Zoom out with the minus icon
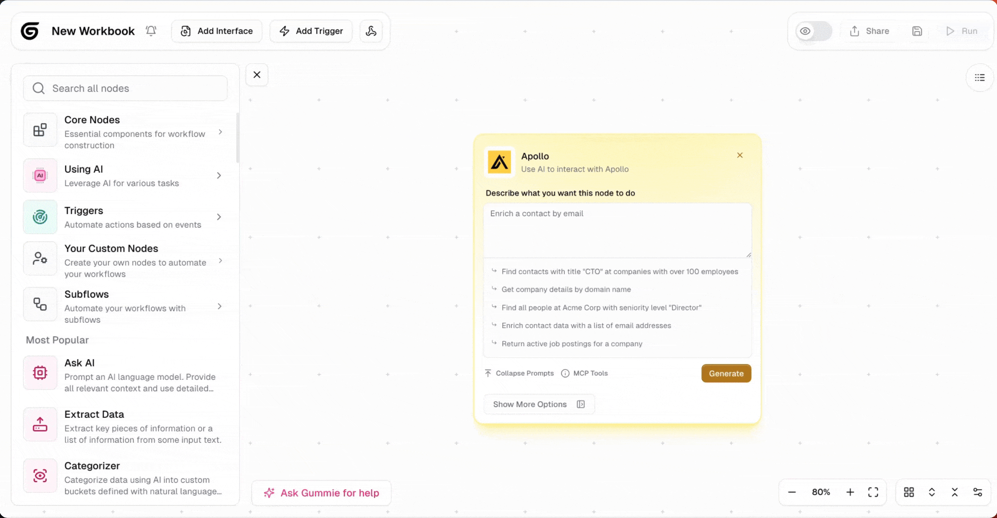 pyautogui.click(x=792, y=492)
